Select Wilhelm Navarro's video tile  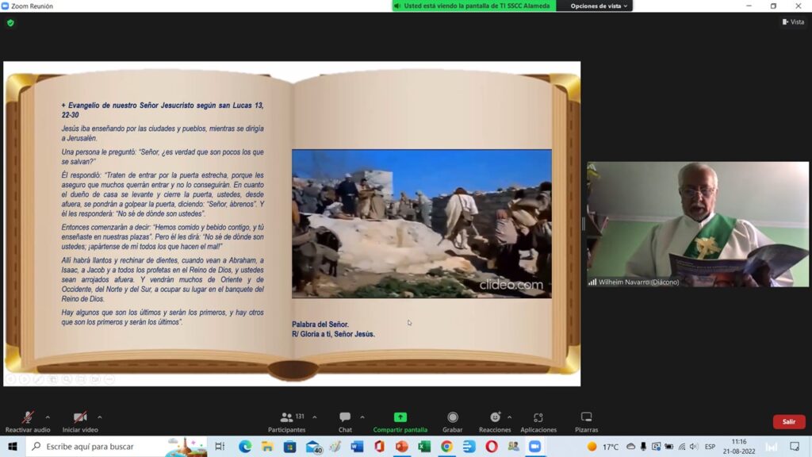tap(698, 224)
